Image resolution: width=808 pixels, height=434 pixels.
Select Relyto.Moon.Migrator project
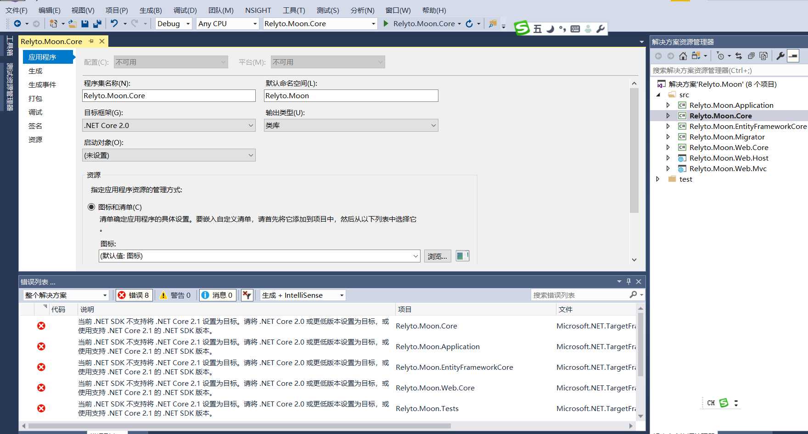pos(727,137)
